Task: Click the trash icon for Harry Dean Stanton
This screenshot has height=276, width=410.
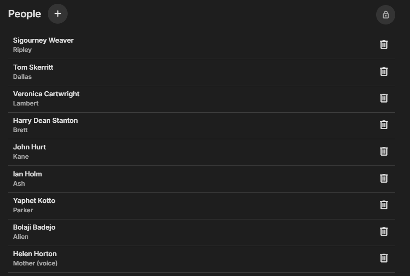Action: click(384, 125)
